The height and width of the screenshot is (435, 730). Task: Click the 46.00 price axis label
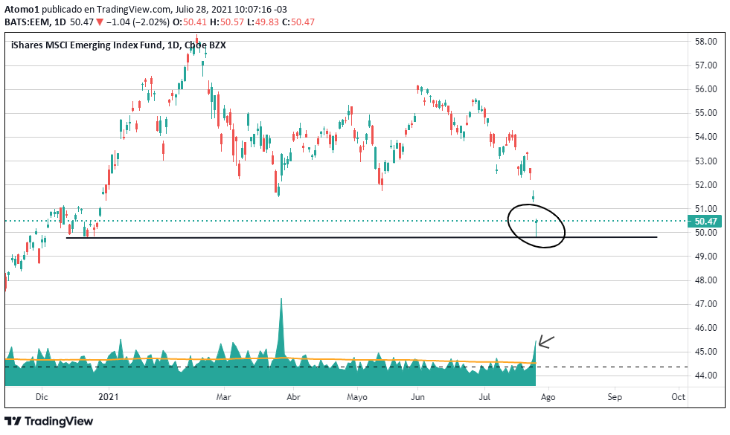click(x=705, y=328)
